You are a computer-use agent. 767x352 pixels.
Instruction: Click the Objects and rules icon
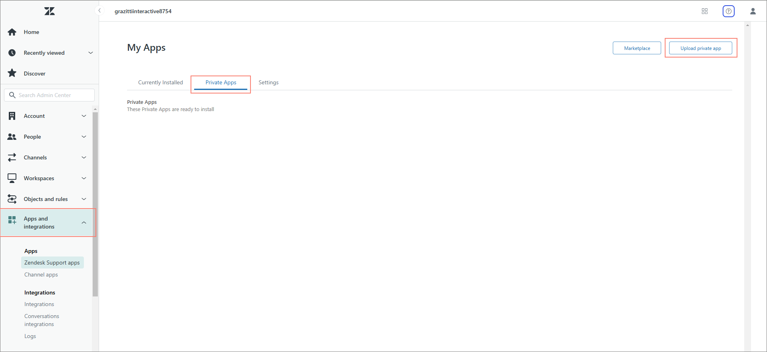click(12, 199)
